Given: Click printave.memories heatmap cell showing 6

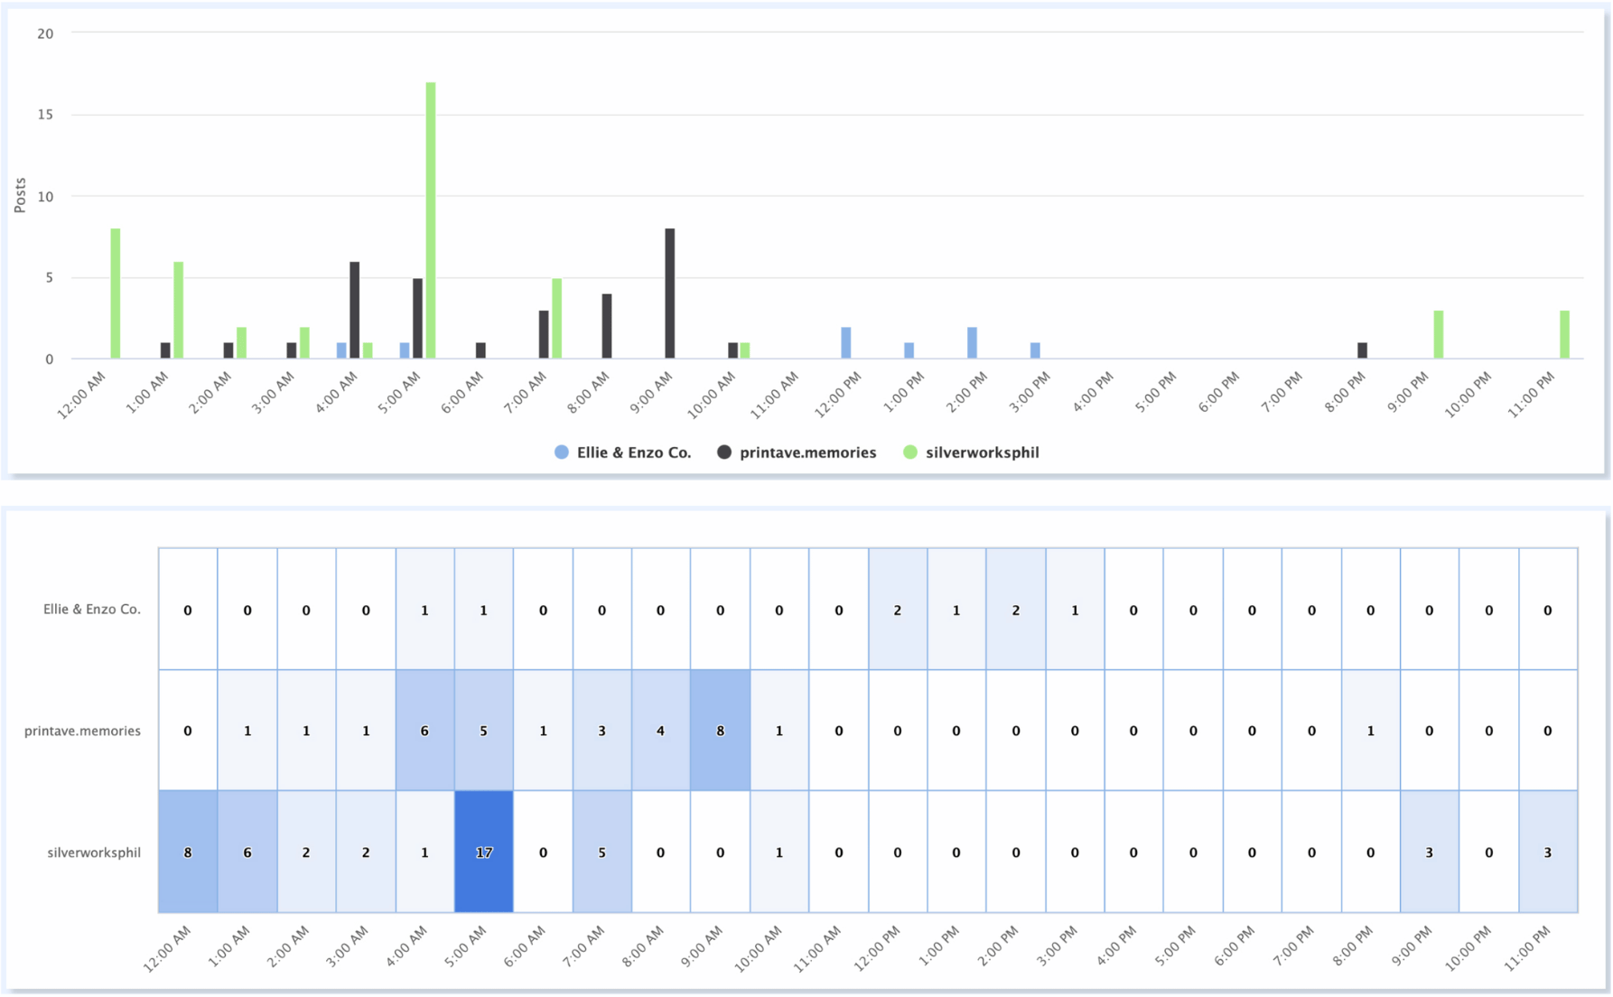Looking at the screenshot, I should [424, 731].
